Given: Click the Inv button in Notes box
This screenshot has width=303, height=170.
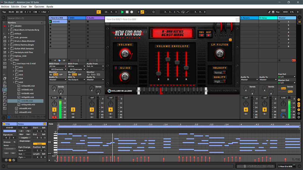Looking at the screenshot, I should (28, 134).
